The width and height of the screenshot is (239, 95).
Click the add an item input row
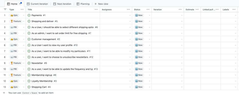coord(119,93)
